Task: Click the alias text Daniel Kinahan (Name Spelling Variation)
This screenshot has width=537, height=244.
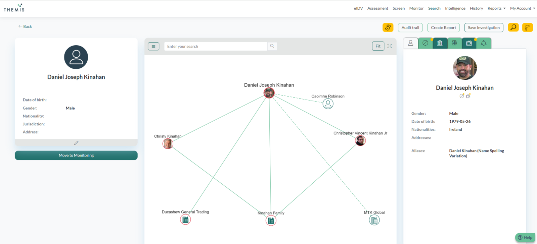Action: pos(477,153)
